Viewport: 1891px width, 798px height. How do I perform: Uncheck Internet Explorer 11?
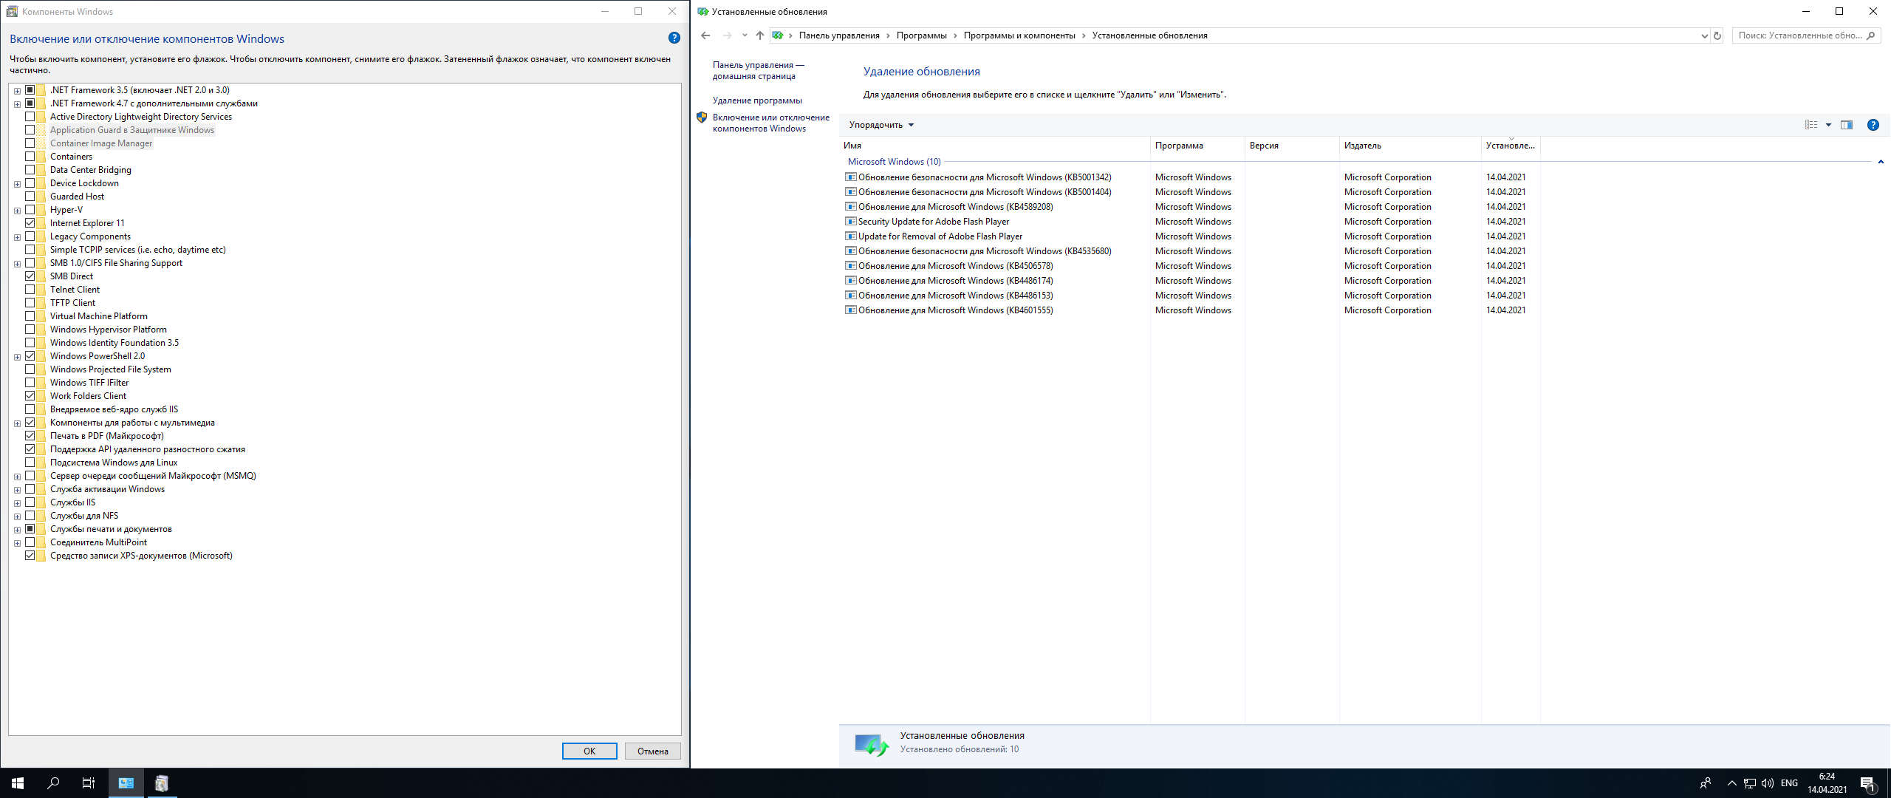click(x=30, y=223)
